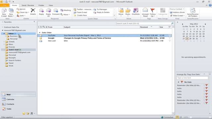212x119 pixels.
Task: Collapse the Inbox folder tree
Action: (4, 33)
